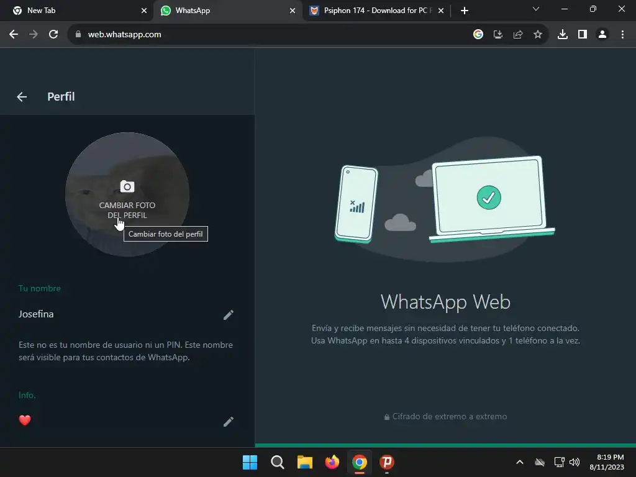
Task: Open Windows Start menu
Action: (250, 462)
